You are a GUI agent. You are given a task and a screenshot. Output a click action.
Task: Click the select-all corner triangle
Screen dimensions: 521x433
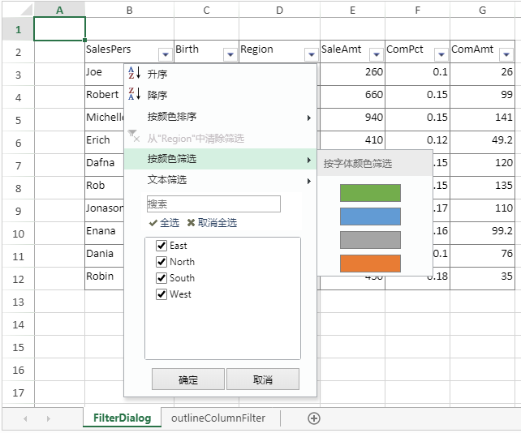tap(27, 10)
